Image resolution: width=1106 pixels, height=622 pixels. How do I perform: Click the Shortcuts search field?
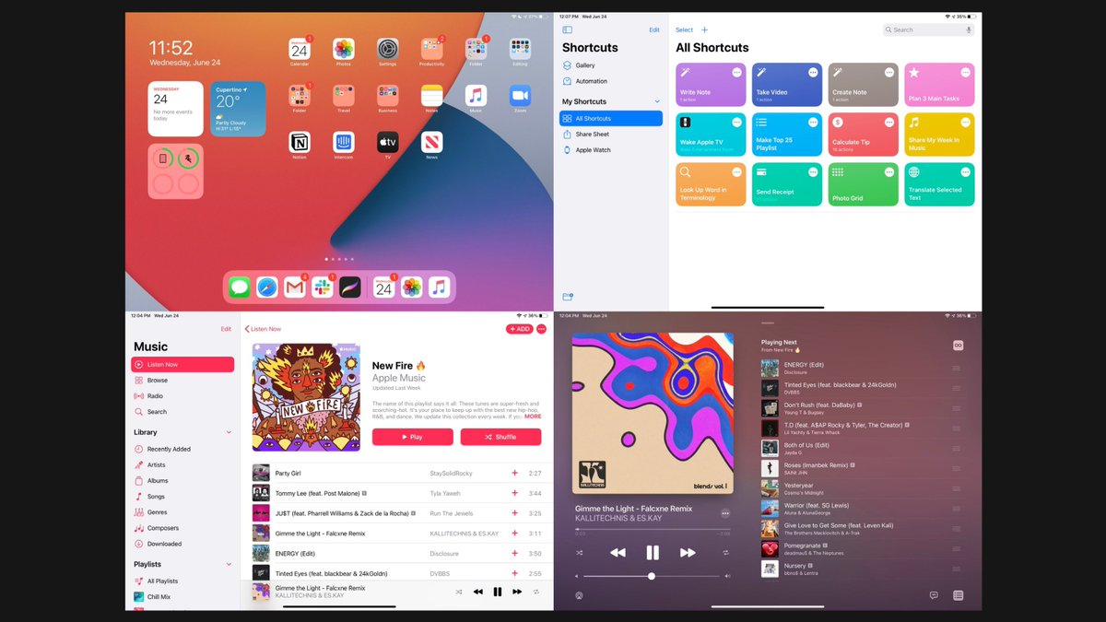[928, 29]
